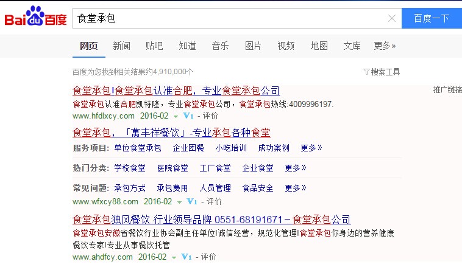This screenshot has height=270, width=462.
Task: Click the 推广链接 label
Action: 447,89
